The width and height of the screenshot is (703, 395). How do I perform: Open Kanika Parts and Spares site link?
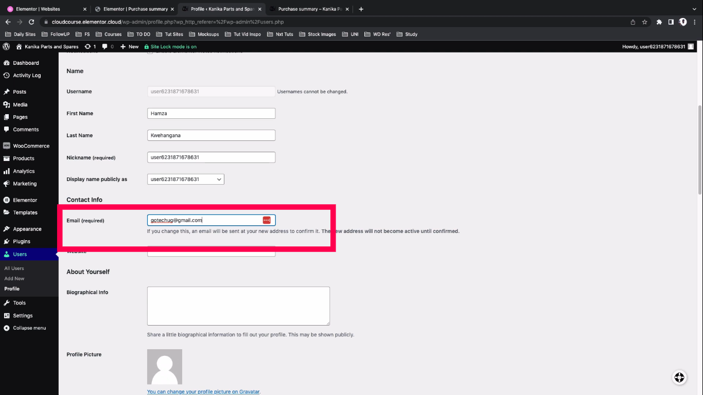47,46
